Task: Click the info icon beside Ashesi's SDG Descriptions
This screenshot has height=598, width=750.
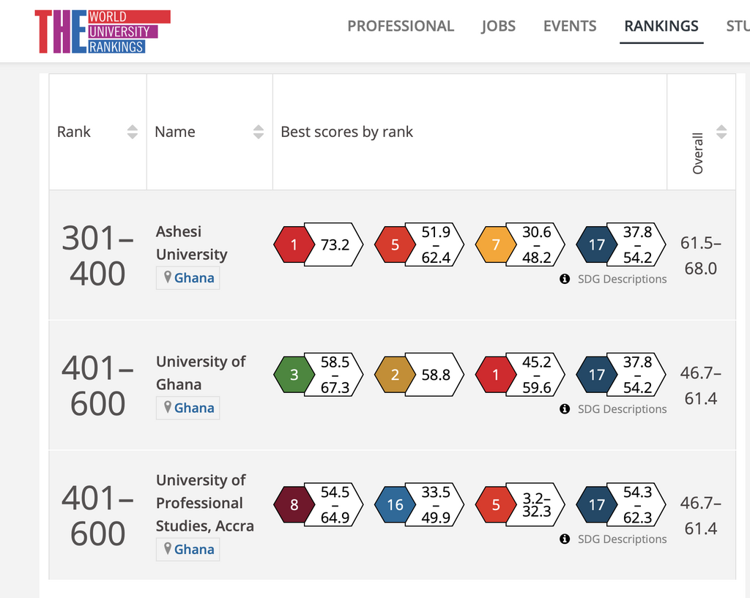Action: pyautogui.click(x=565, y=279)
